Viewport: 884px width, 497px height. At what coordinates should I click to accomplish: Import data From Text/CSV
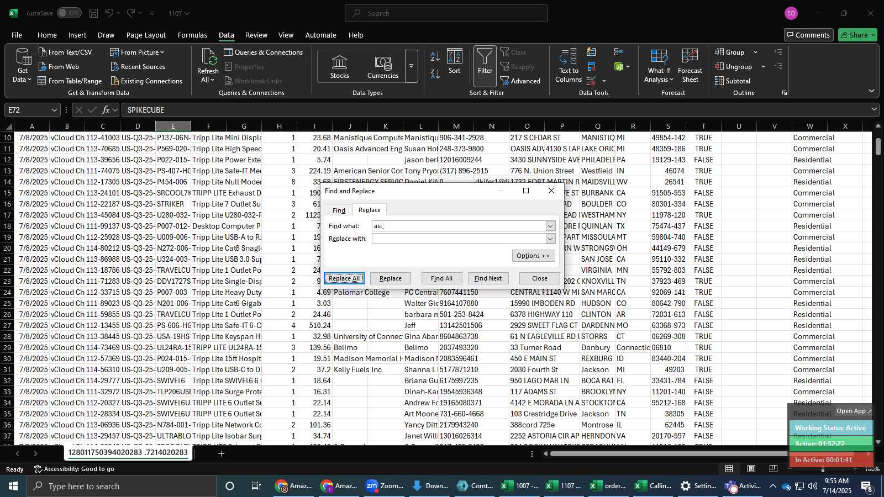[x=65, y=52]
